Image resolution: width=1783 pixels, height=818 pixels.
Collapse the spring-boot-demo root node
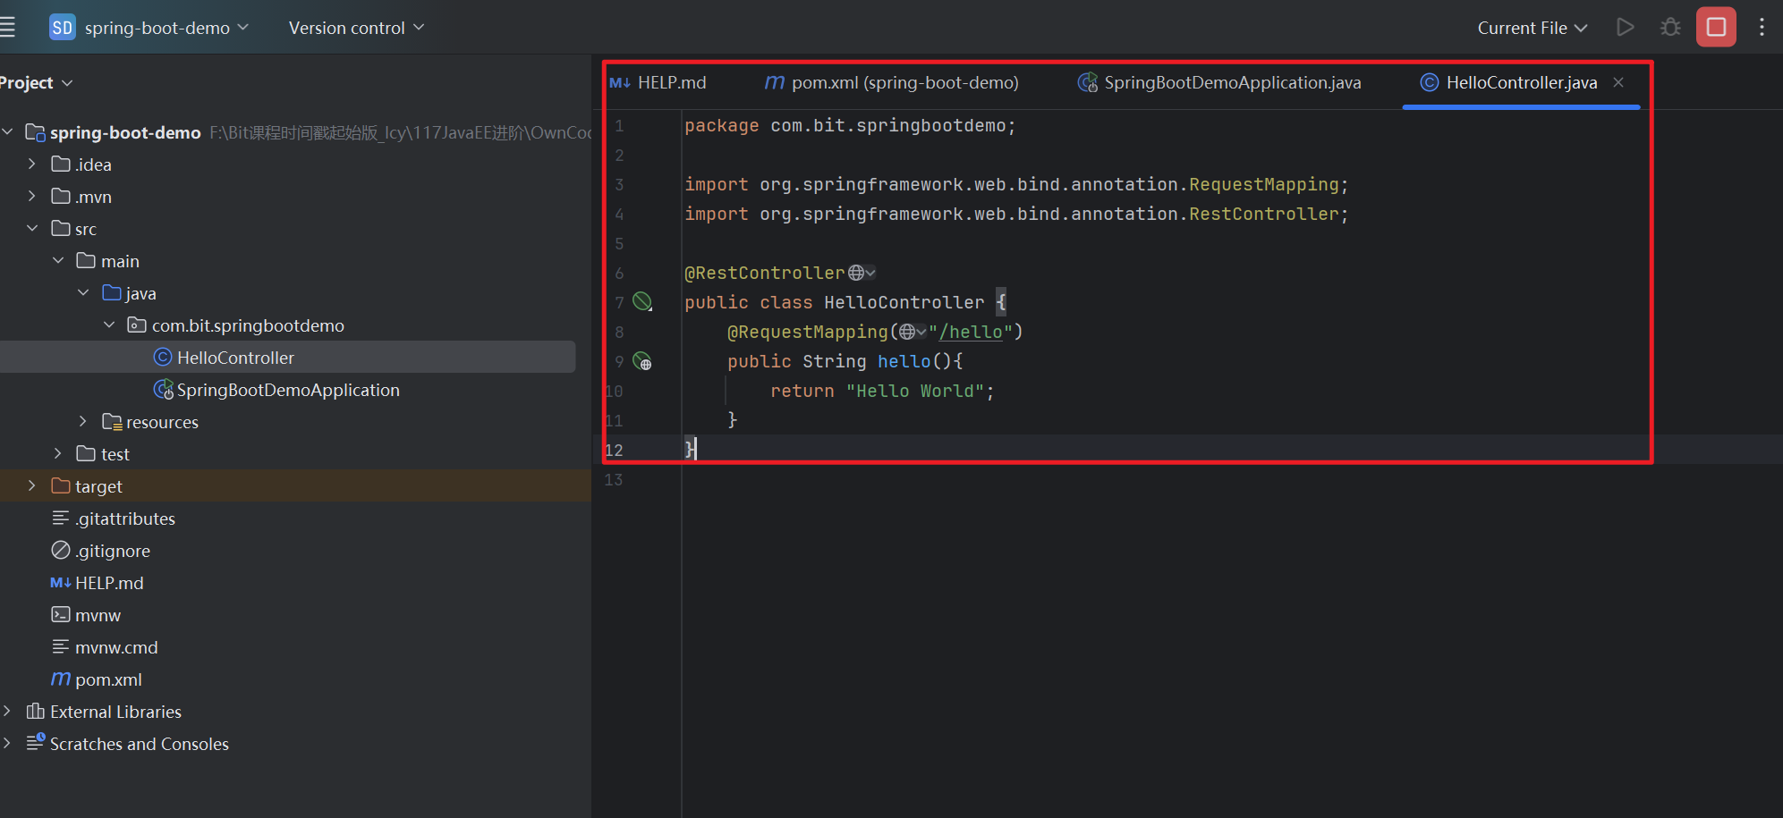coord(7,132)
